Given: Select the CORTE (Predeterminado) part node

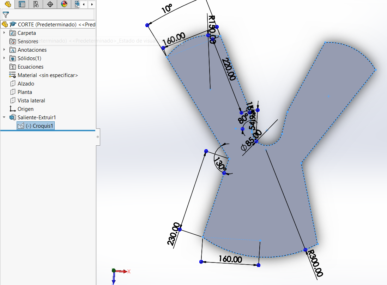Looking at the screenshot, I should (x=56, y=24).
